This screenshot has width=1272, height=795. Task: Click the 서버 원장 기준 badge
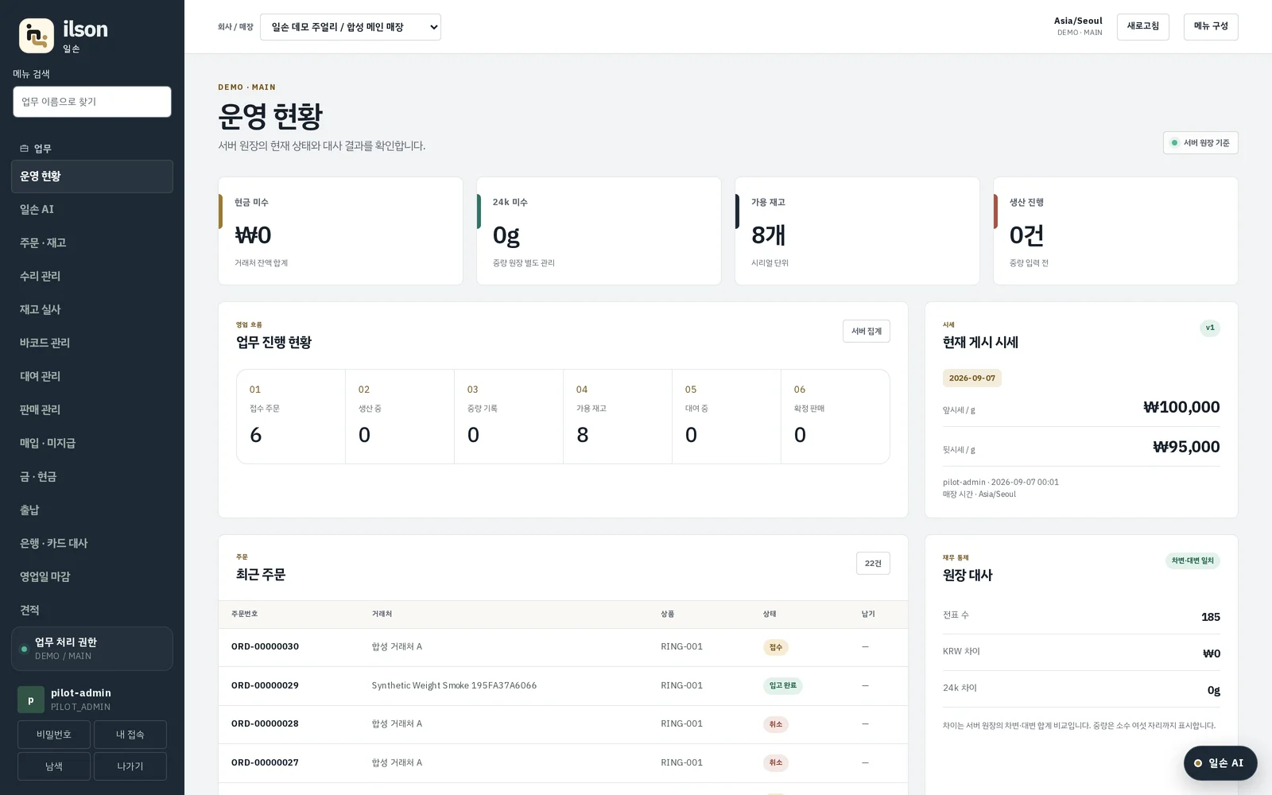click(1200, 143)
